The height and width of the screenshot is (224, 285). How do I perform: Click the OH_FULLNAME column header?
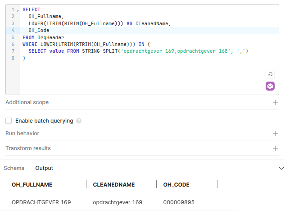[x=32, y=185]
